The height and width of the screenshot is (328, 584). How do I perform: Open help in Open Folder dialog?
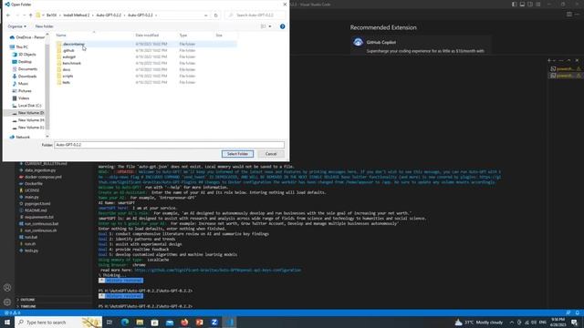282,26
